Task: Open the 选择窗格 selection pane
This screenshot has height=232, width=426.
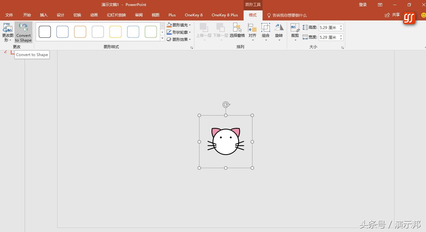Action: (237, 28)
